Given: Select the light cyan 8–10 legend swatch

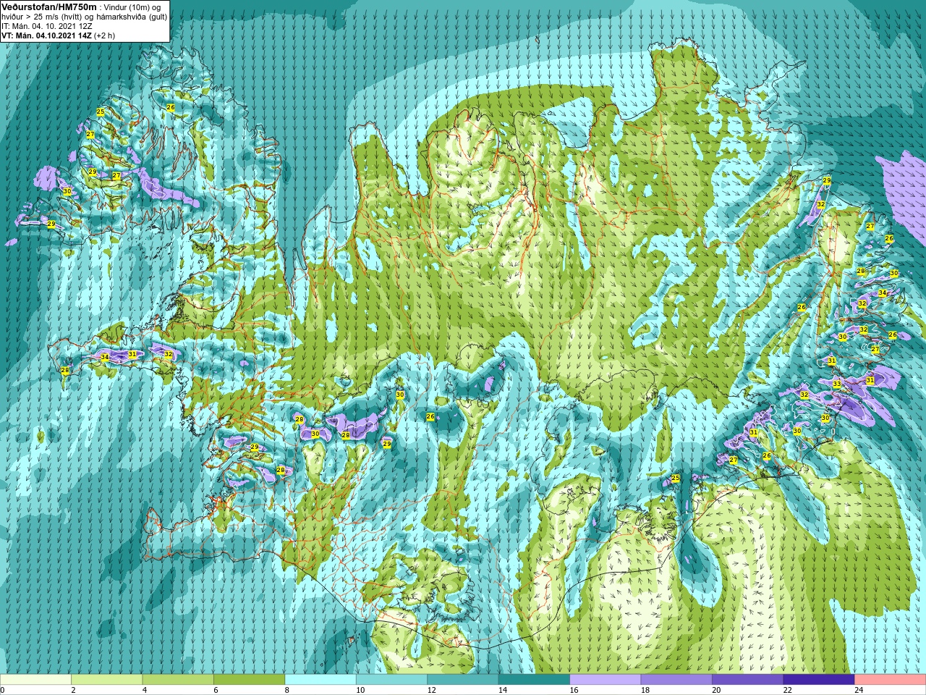Looking at the screenshot, I should 320,679.
